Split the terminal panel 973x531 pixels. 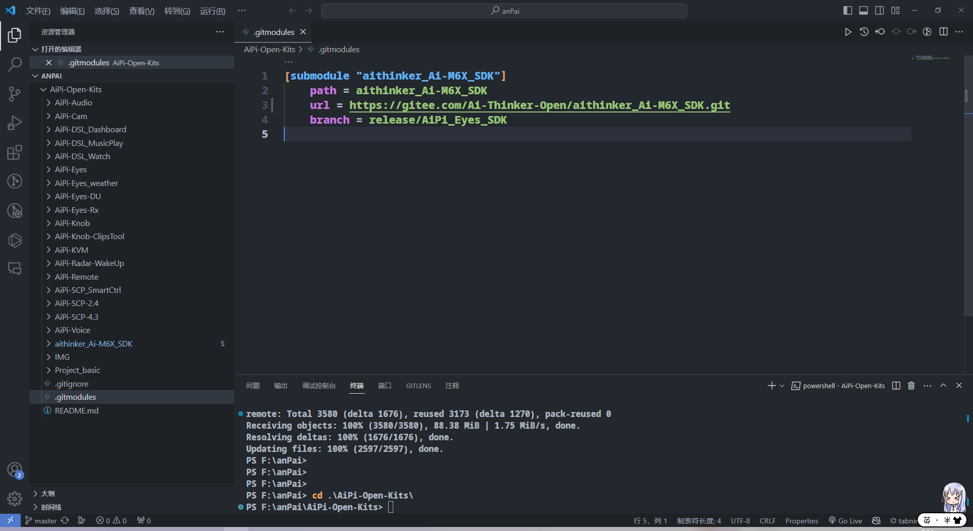896,386
